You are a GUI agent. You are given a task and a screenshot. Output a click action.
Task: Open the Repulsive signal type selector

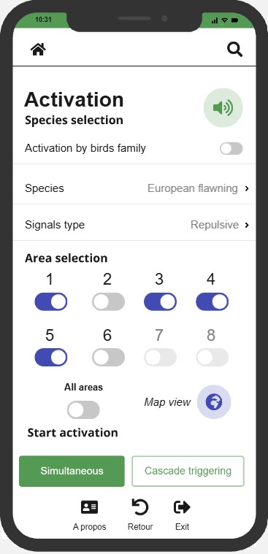click(x=215, y=225)
